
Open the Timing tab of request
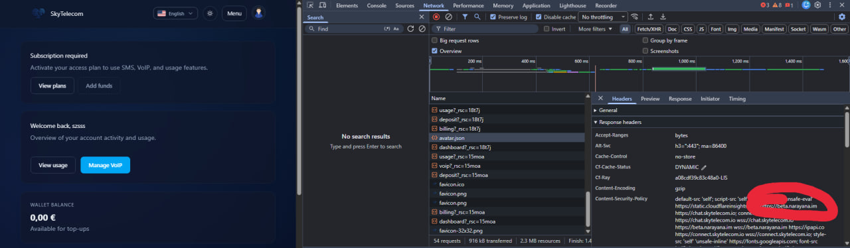(737, 98)
